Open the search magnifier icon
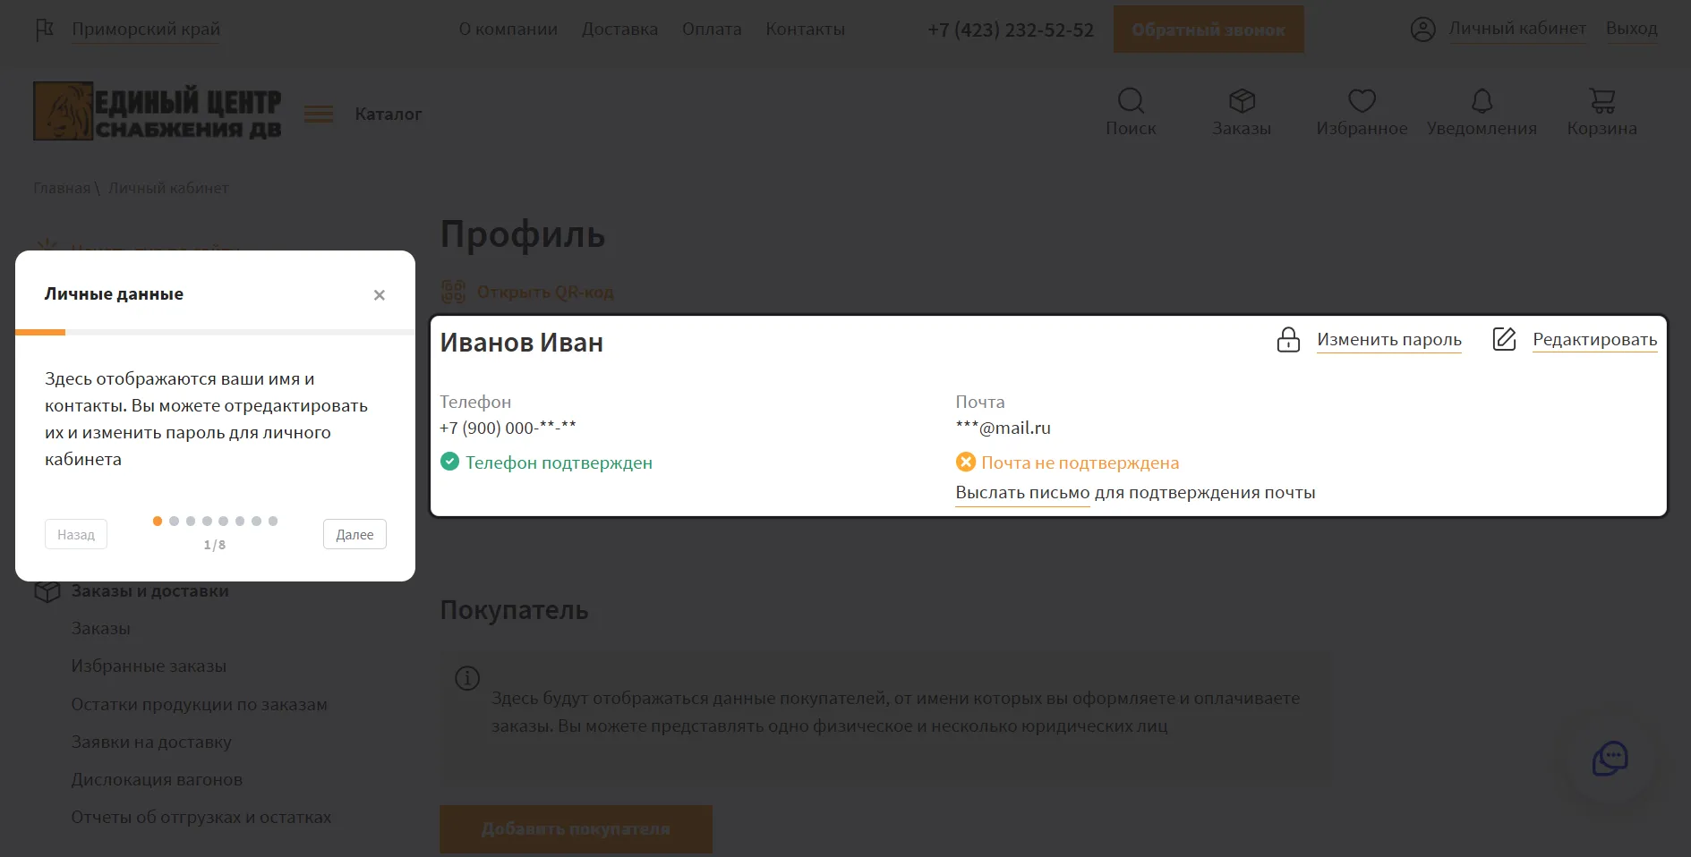This screenshot has height=857, width=1691. (1131, 101)
